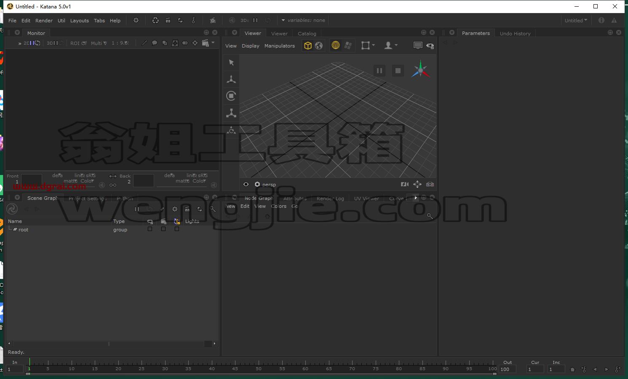Select the translate manipulator tool in Viewer
The image size is (628, 379).
231,79
